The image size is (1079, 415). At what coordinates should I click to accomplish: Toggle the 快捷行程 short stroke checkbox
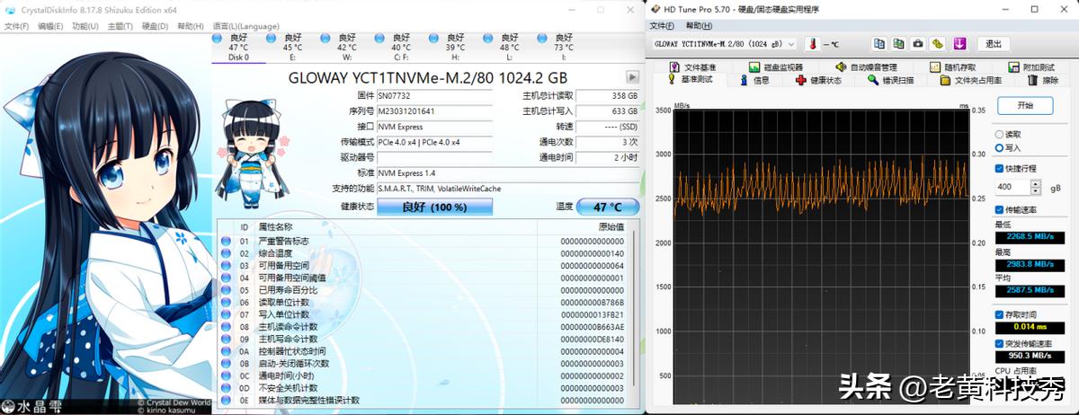[x=999, y=168]
